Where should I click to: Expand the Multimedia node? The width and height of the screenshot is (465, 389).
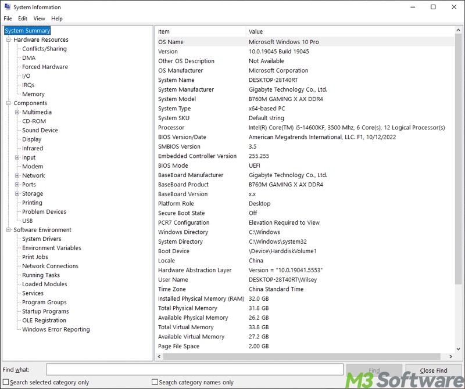click(x=17, y=112)
